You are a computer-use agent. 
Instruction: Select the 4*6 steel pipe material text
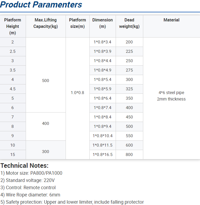click(x=171, y=93)
